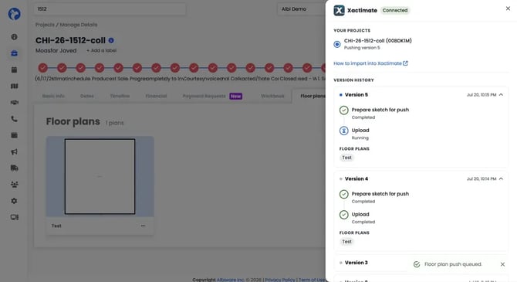Click Add a label link
Screen dimensions: 517x282
[102, 50]
